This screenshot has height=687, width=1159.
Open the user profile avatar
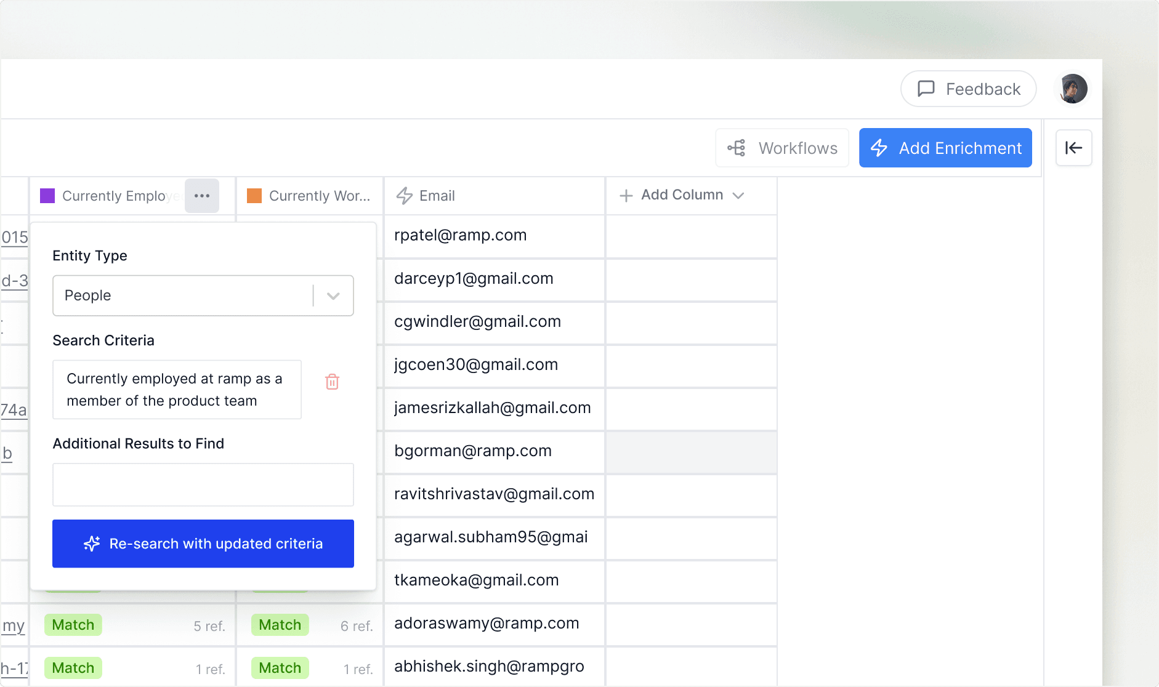click(x=1073, y=89)
